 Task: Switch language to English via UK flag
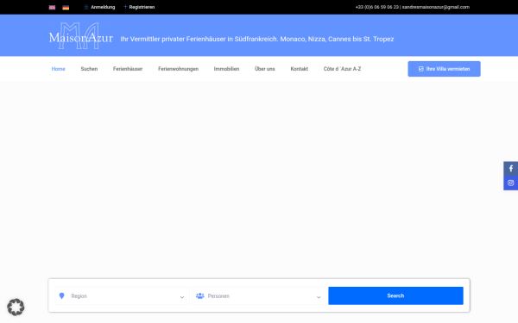(52, 7)
